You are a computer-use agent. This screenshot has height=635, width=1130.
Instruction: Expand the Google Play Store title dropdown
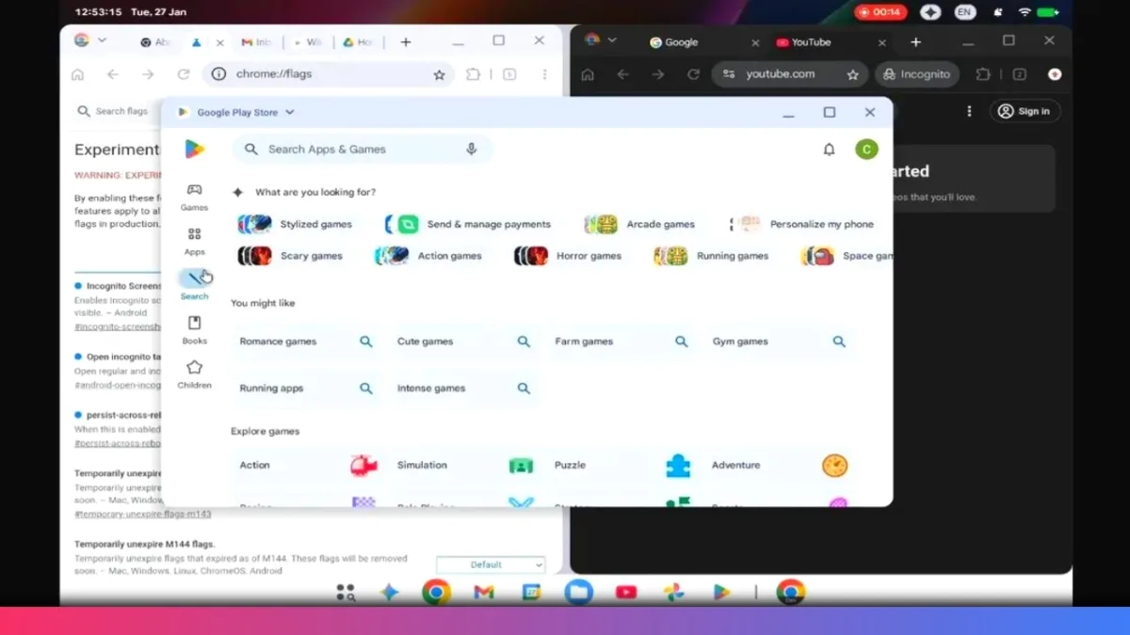click(x=290, y=112)
